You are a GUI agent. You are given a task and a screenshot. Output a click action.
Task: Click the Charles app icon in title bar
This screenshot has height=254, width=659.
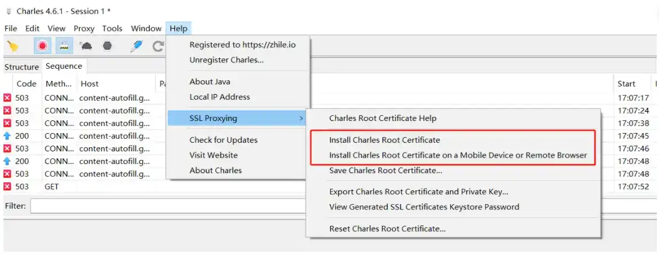click(x=9, y=11)
